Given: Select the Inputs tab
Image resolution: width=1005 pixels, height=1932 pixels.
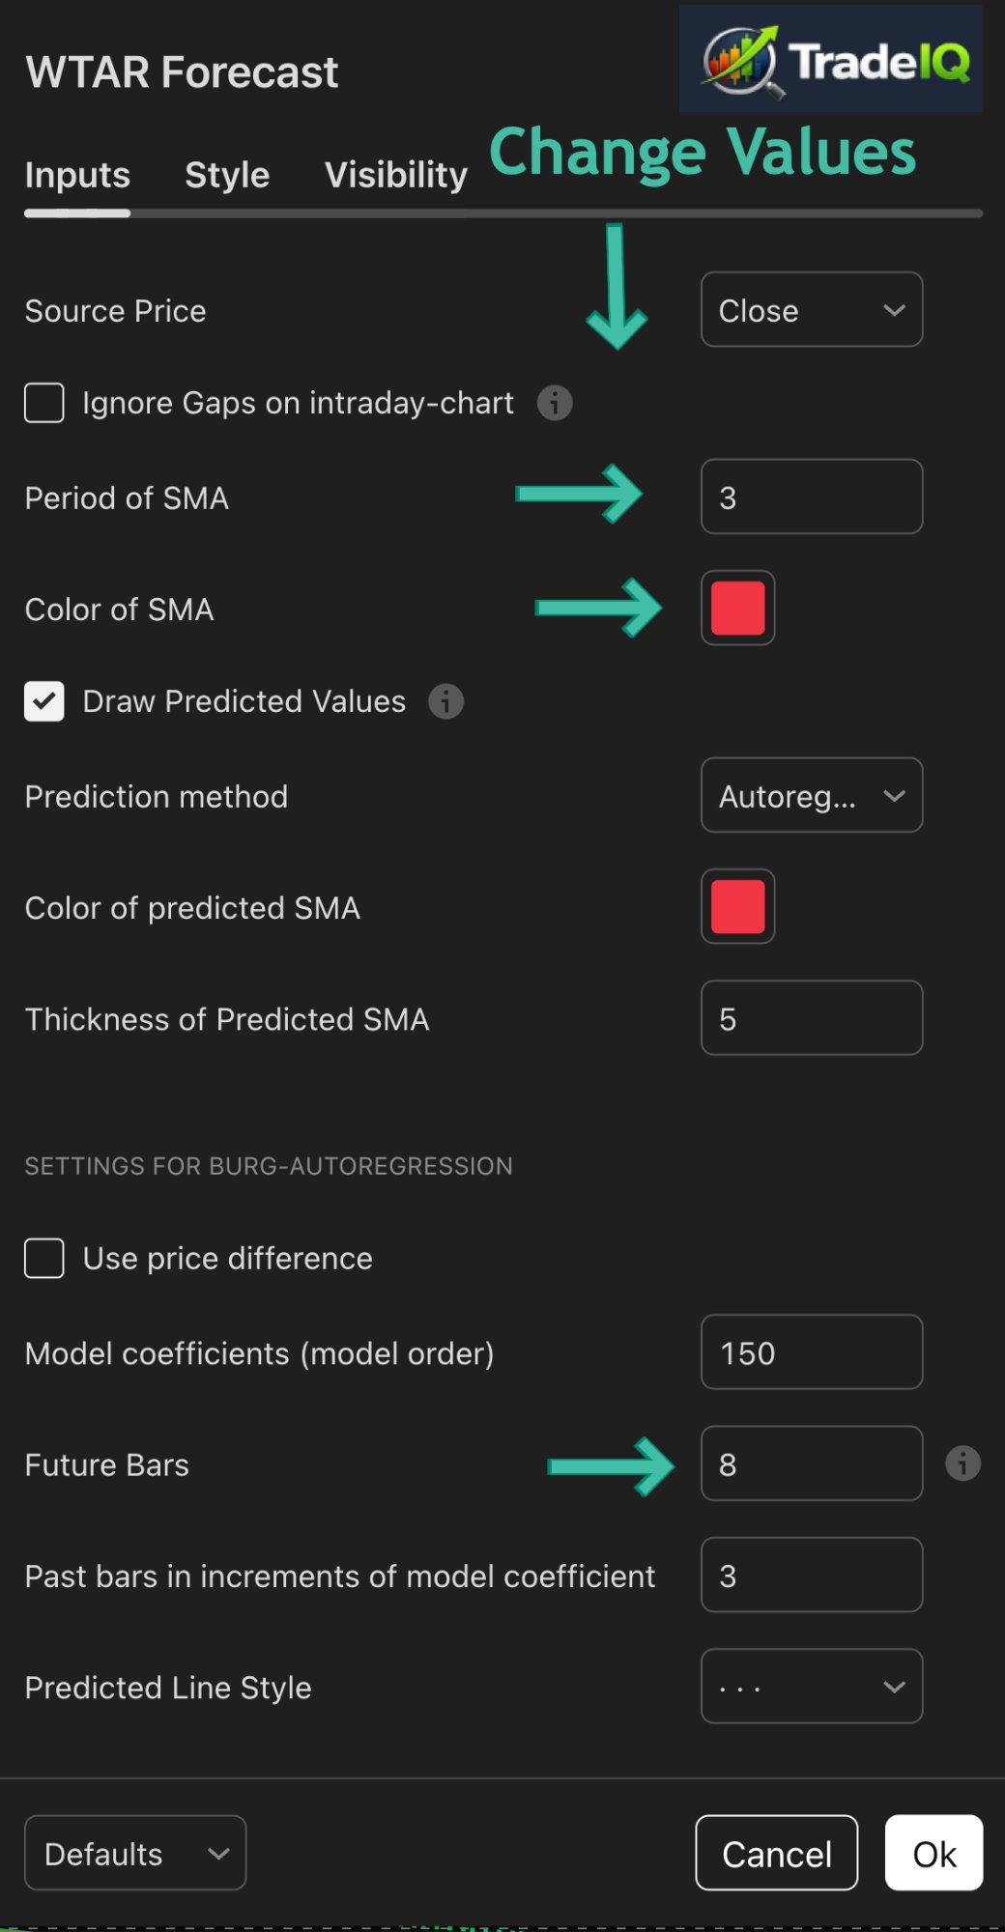Looking at the screenshot, I should [77, 175].
